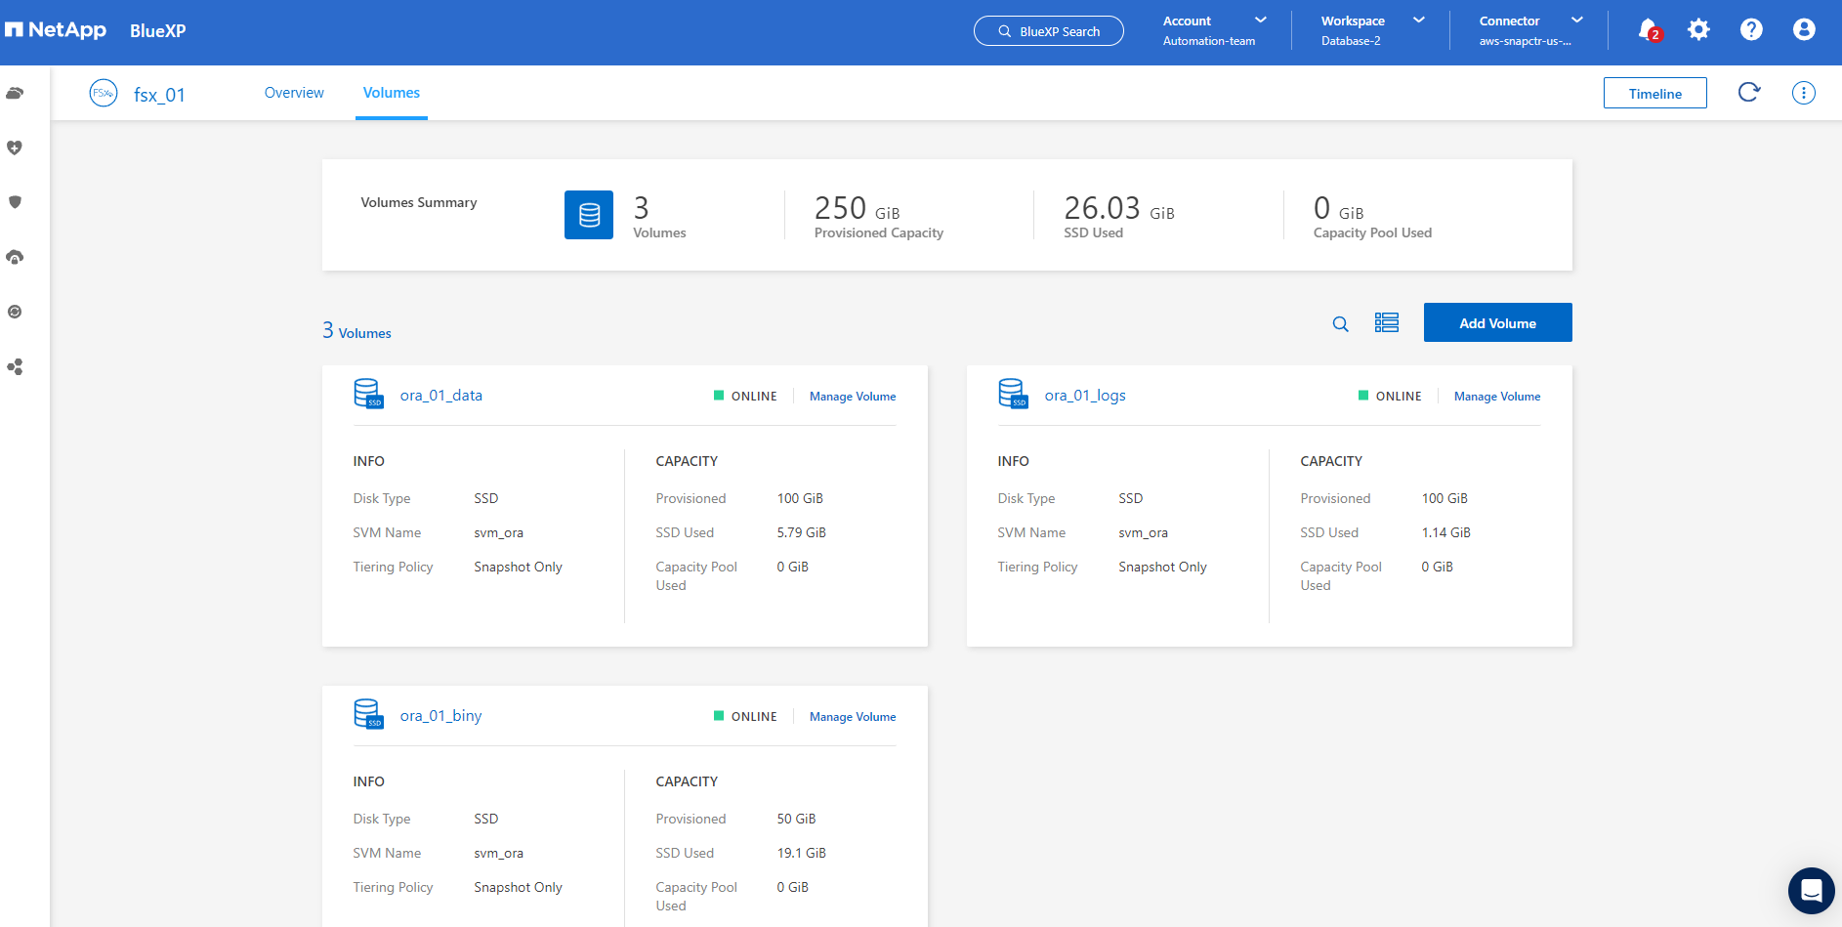Click Manage Volume for ora_01_biny
The height and width of the screenshot is (927, 1842).
[x=852, y=717]
